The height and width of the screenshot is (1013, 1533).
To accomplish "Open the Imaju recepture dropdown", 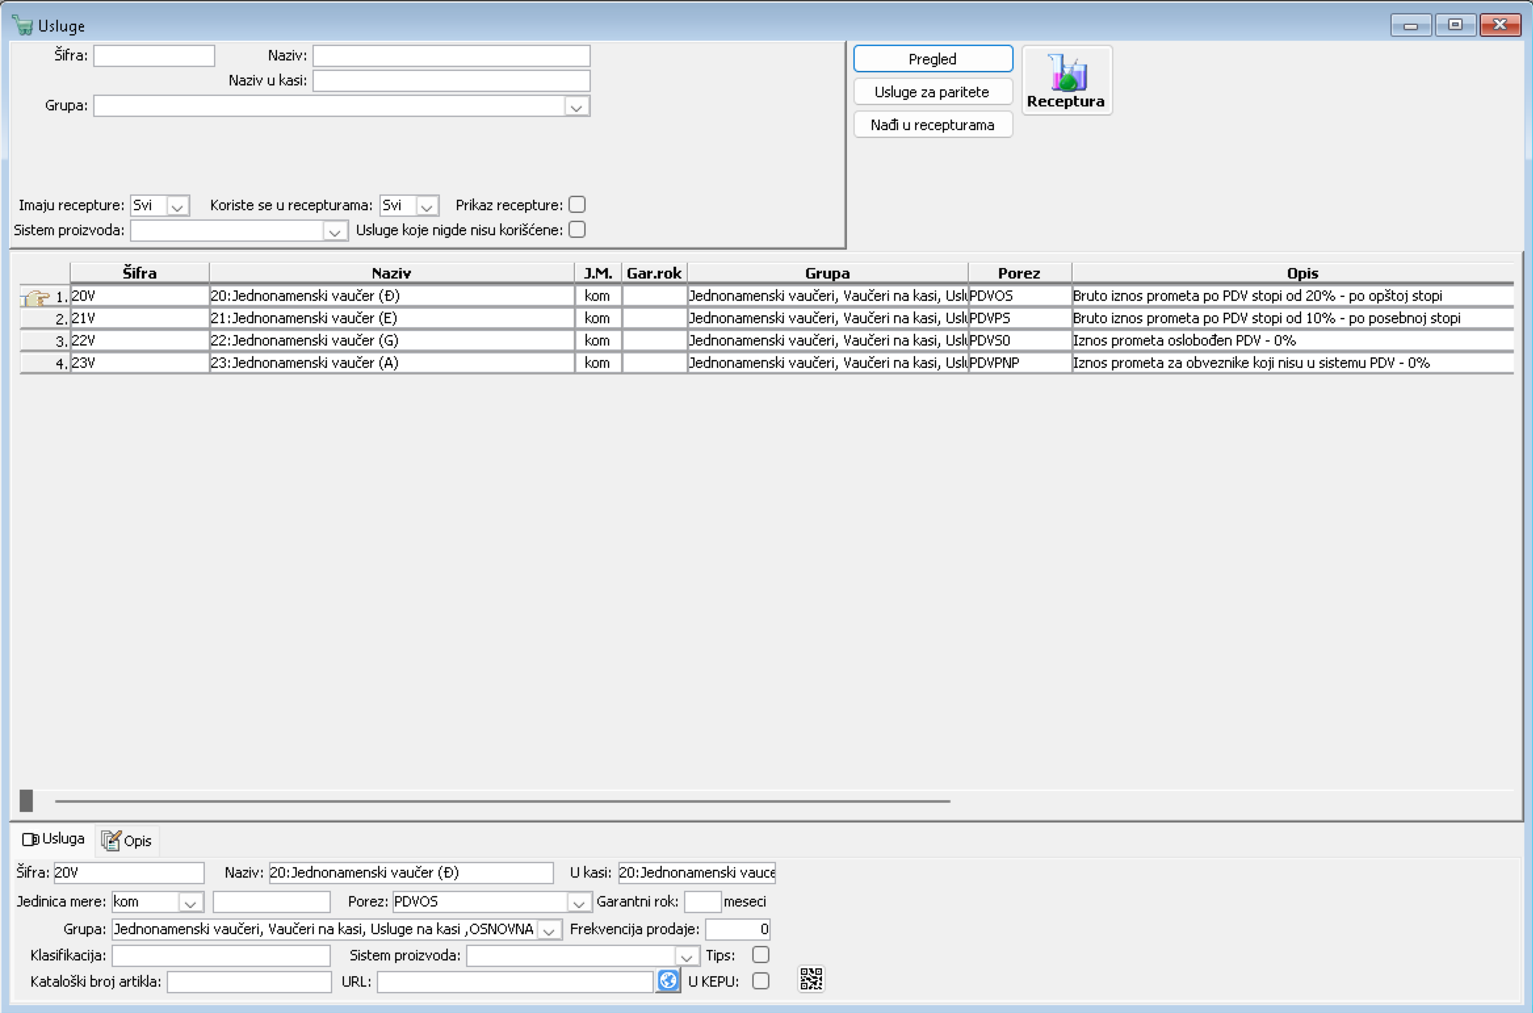I will (x=178, y=206).
